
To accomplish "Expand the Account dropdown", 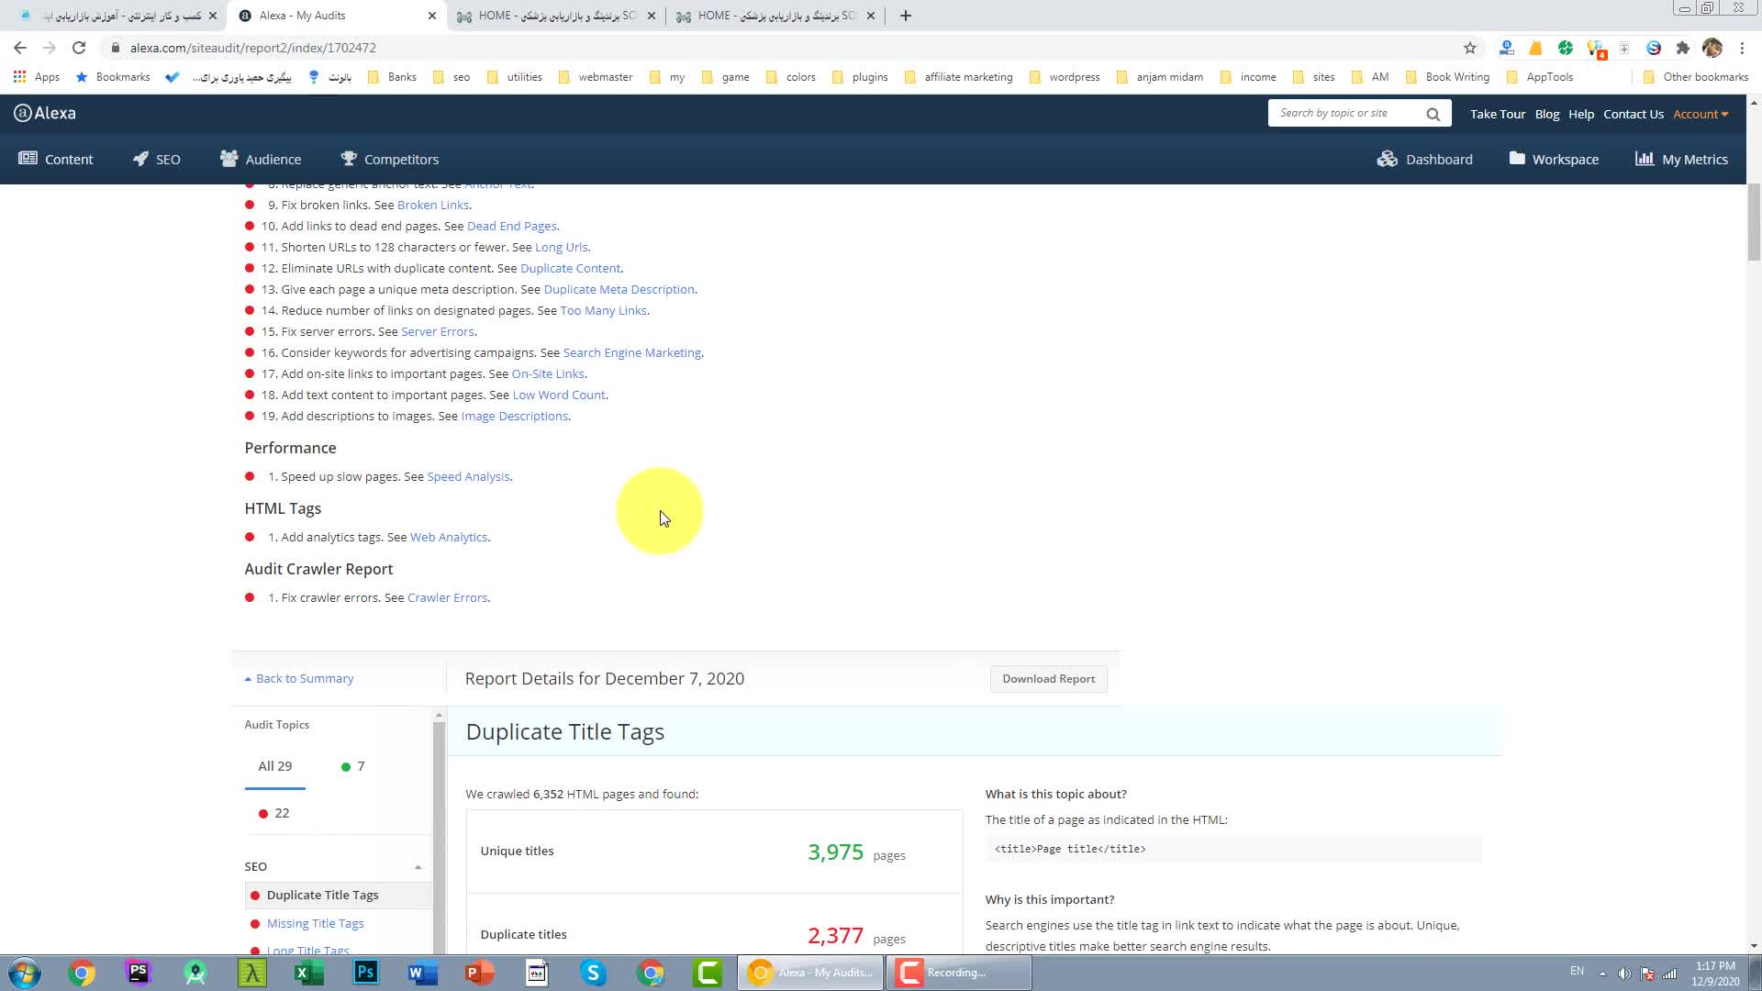I will (1700, 114).
